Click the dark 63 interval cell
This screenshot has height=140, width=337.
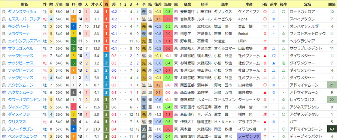click(332, 129)
